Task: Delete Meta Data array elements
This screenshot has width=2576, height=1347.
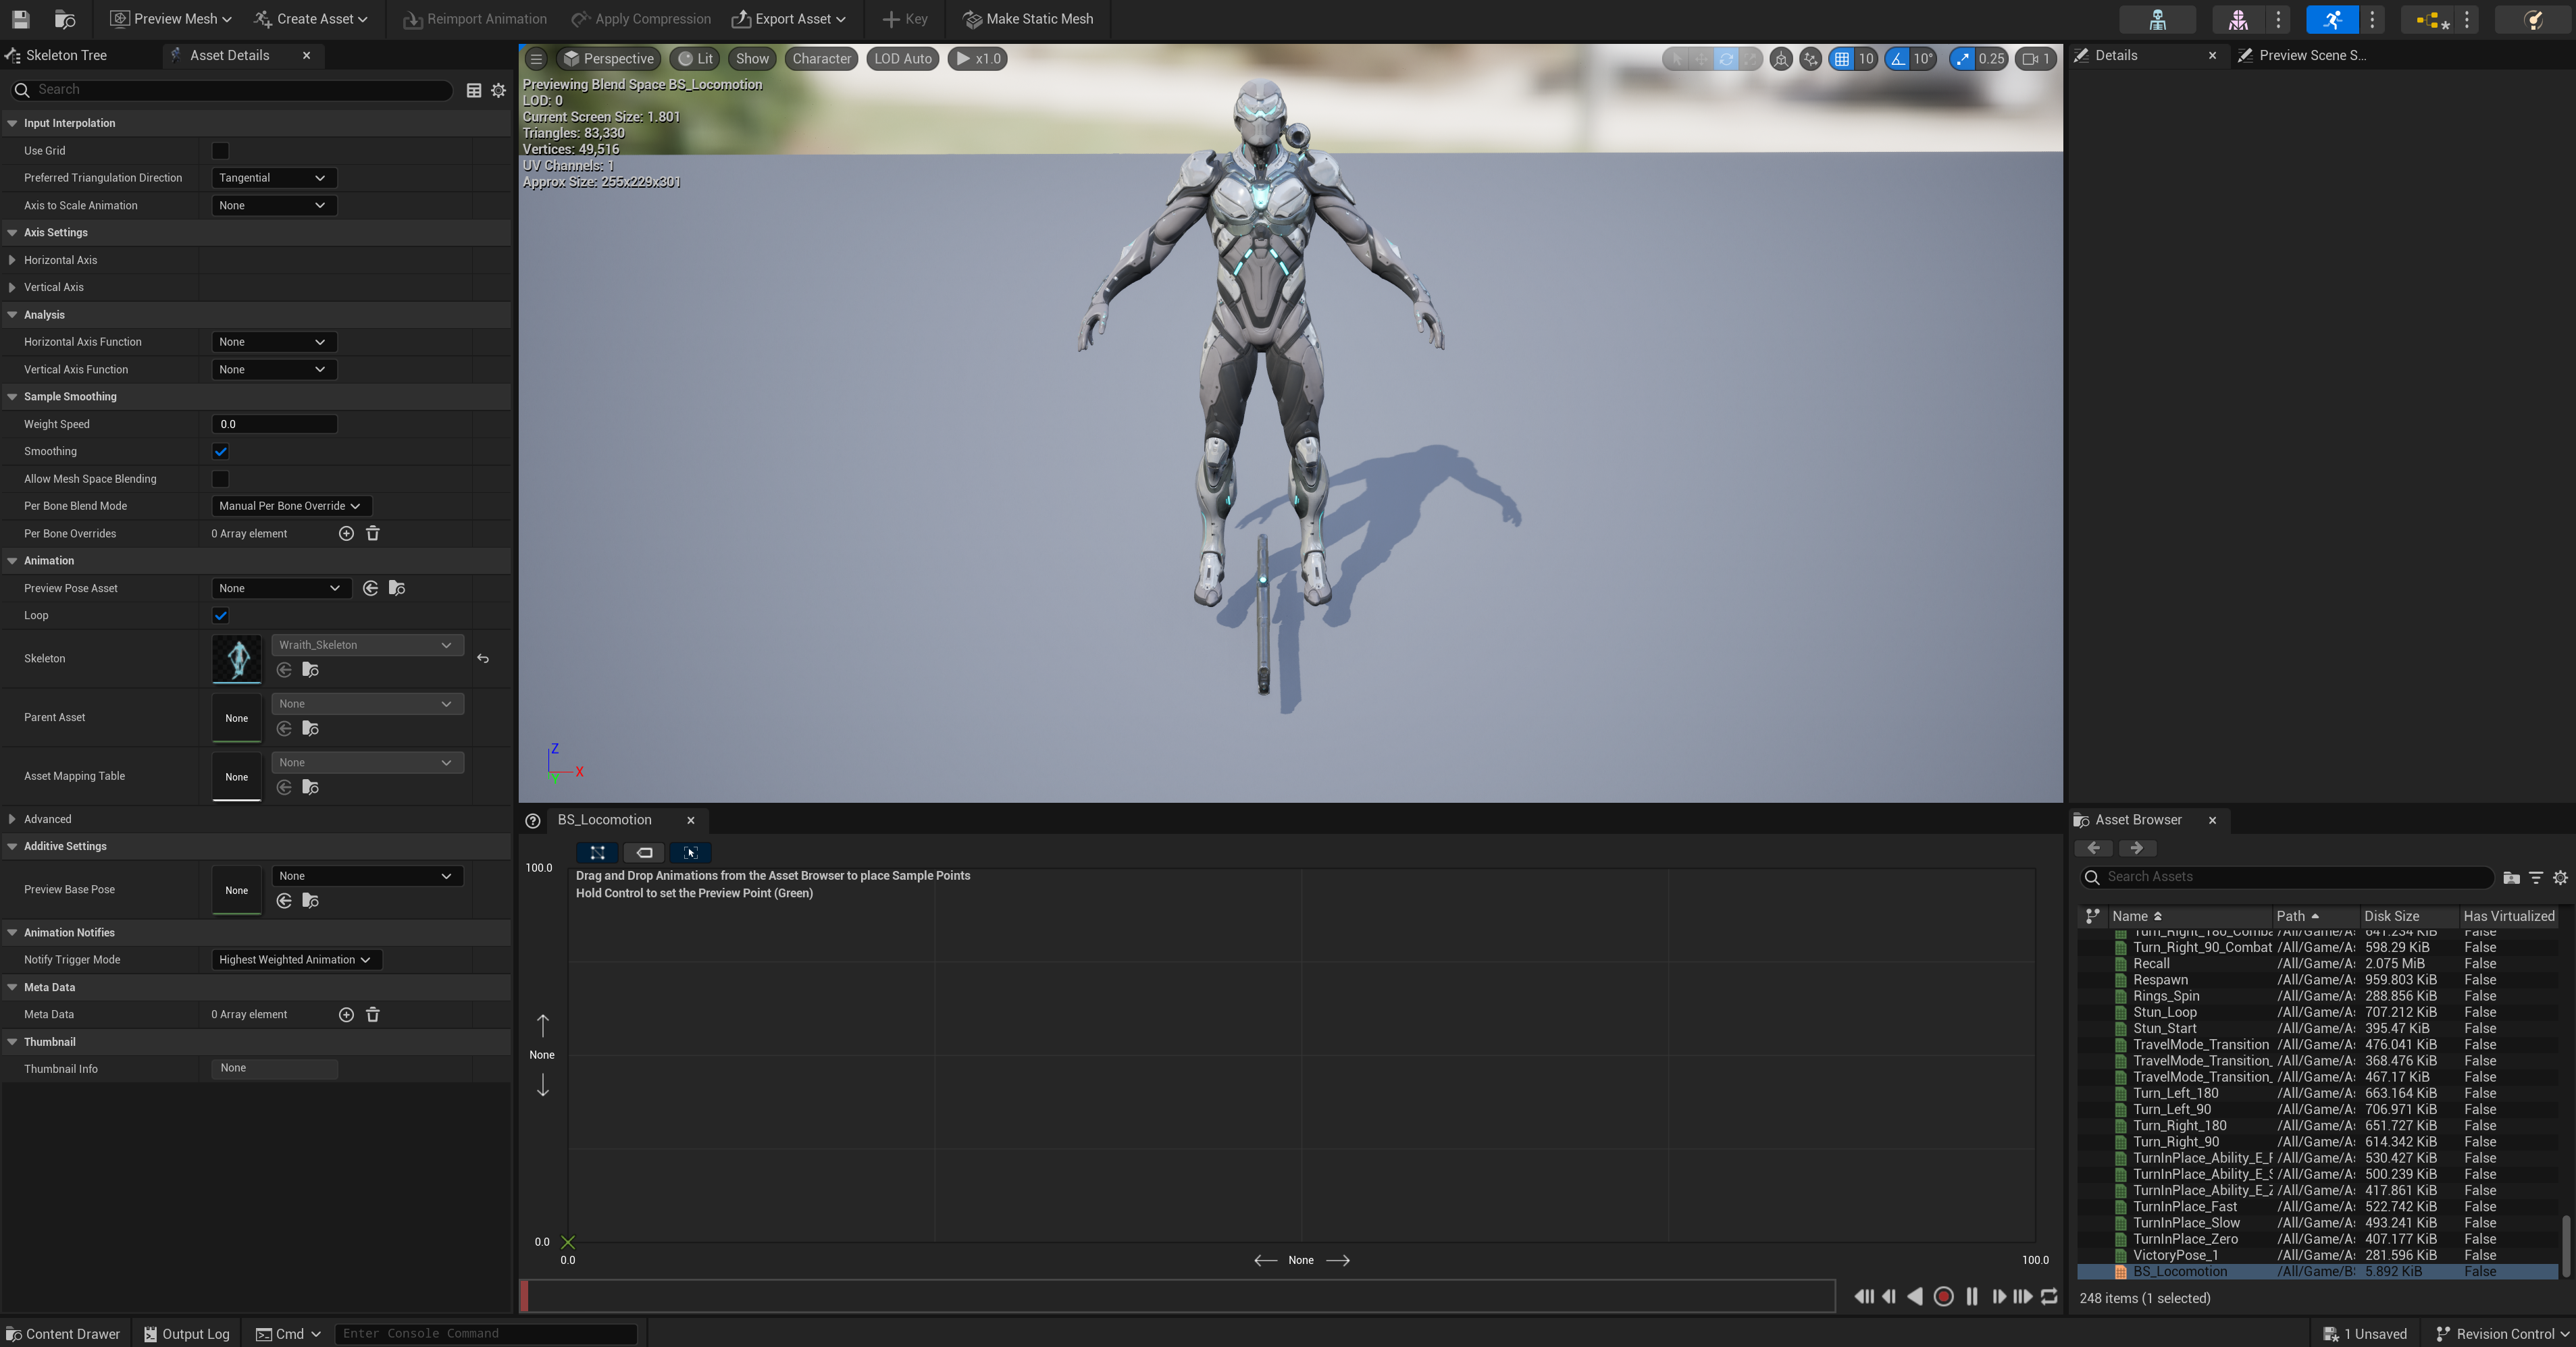Action: [x=373, y=1014]
